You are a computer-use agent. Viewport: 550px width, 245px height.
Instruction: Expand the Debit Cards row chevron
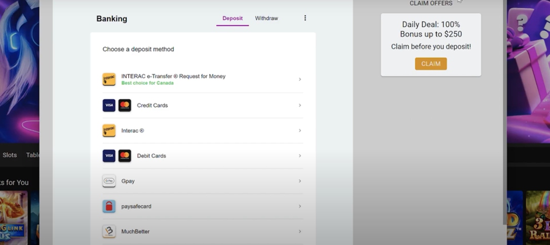[x=300, y=156]
